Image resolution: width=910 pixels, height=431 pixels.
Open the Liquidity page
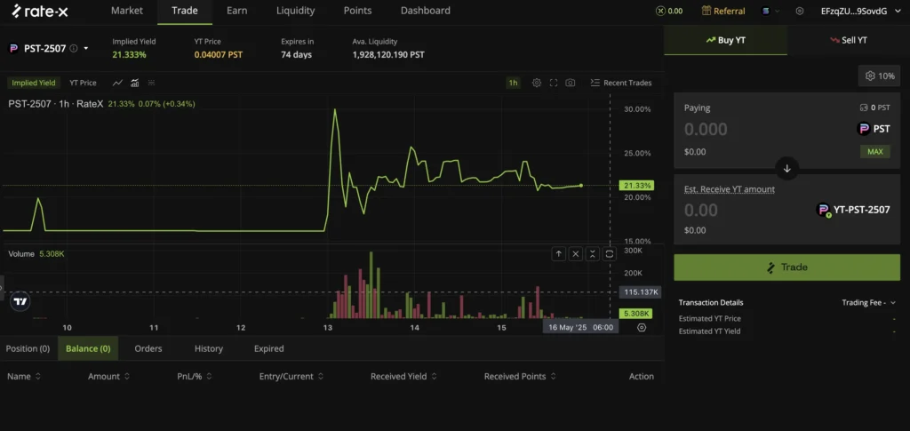295,11
